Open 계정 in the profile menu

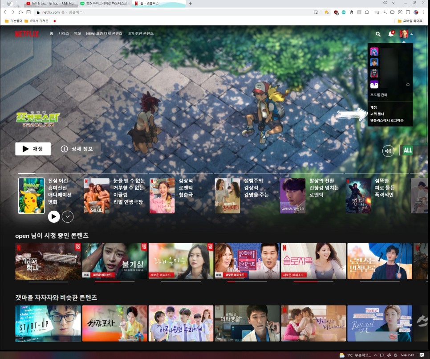[373, 107]
